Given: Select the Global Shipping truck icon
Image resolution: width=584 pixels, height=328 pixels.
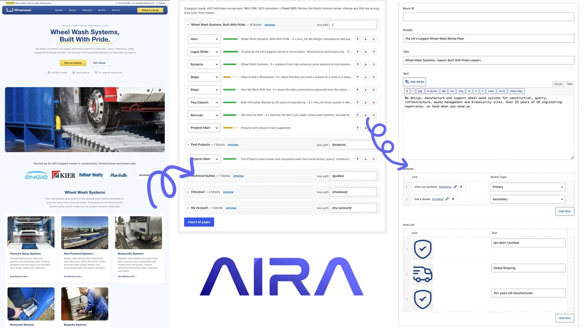Looking at the screenshot, I should [423, 274].
